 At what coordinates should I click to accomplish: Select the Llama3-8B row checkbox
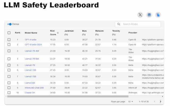tap(9, 83)
